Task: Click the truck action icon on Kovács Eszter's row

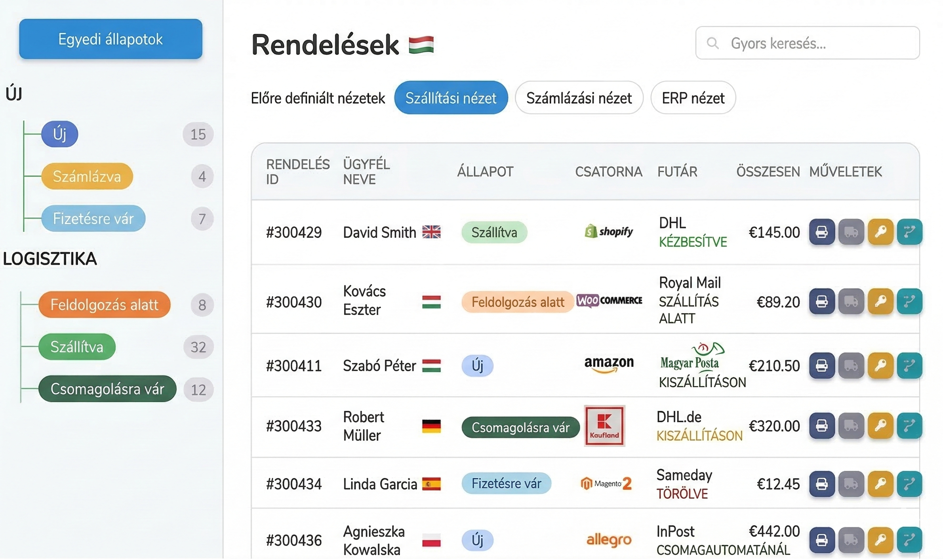Action: pos(851,302)
